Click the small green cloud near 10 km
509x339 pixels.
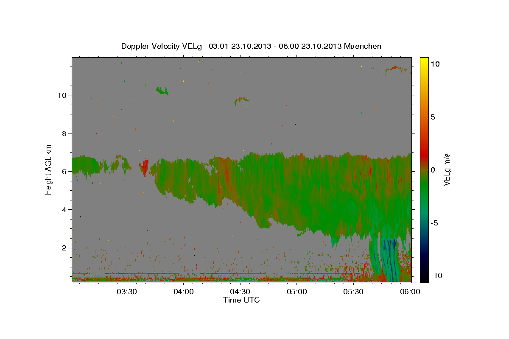pos(162,91)
